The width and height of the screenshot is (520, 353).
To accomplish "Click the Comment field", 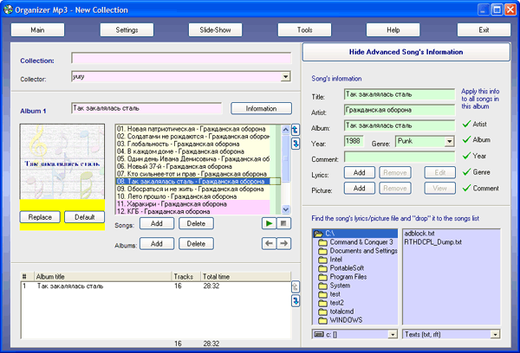I will [400, 157].
